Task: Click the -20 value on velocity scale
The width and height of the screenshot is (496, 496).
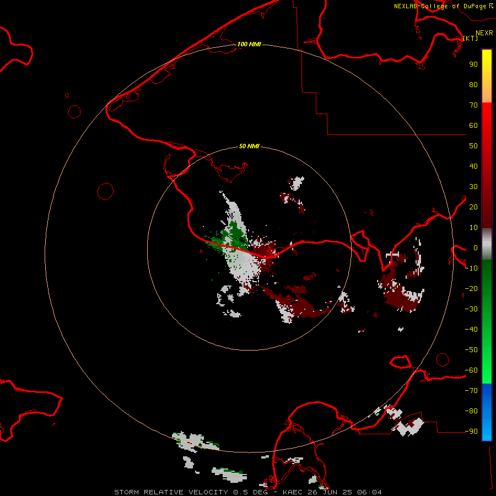Action: pos(471,289)
